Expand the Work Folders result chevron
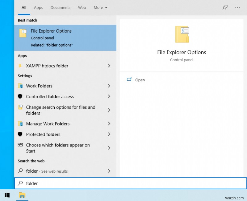Image resolution: width=247 pixels, height=201 pixels. pyautogui.click(x=109, y=86)
